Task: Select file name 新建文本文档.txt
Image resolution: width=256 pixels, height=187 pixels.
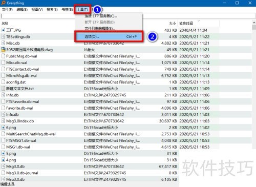Action: 20,89
